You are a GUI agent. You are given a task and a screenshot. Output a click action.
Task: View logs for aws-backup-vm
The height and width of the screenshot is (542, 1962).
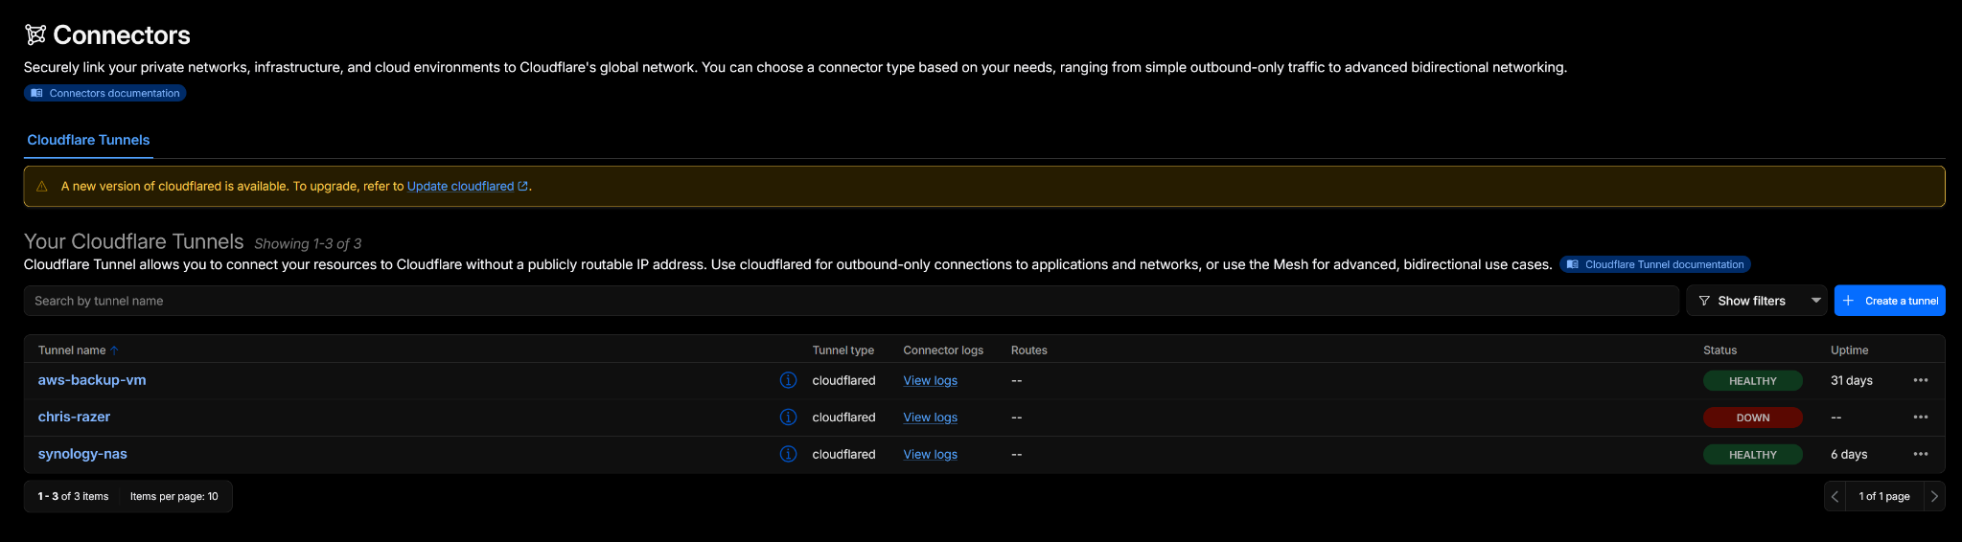pyautogui.click(x=930, y=380)
